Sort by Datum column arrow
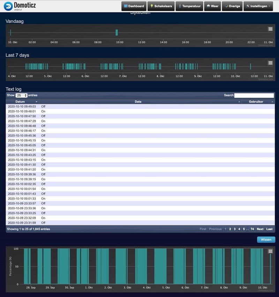 pyautogui.click(x=37, y=102)
